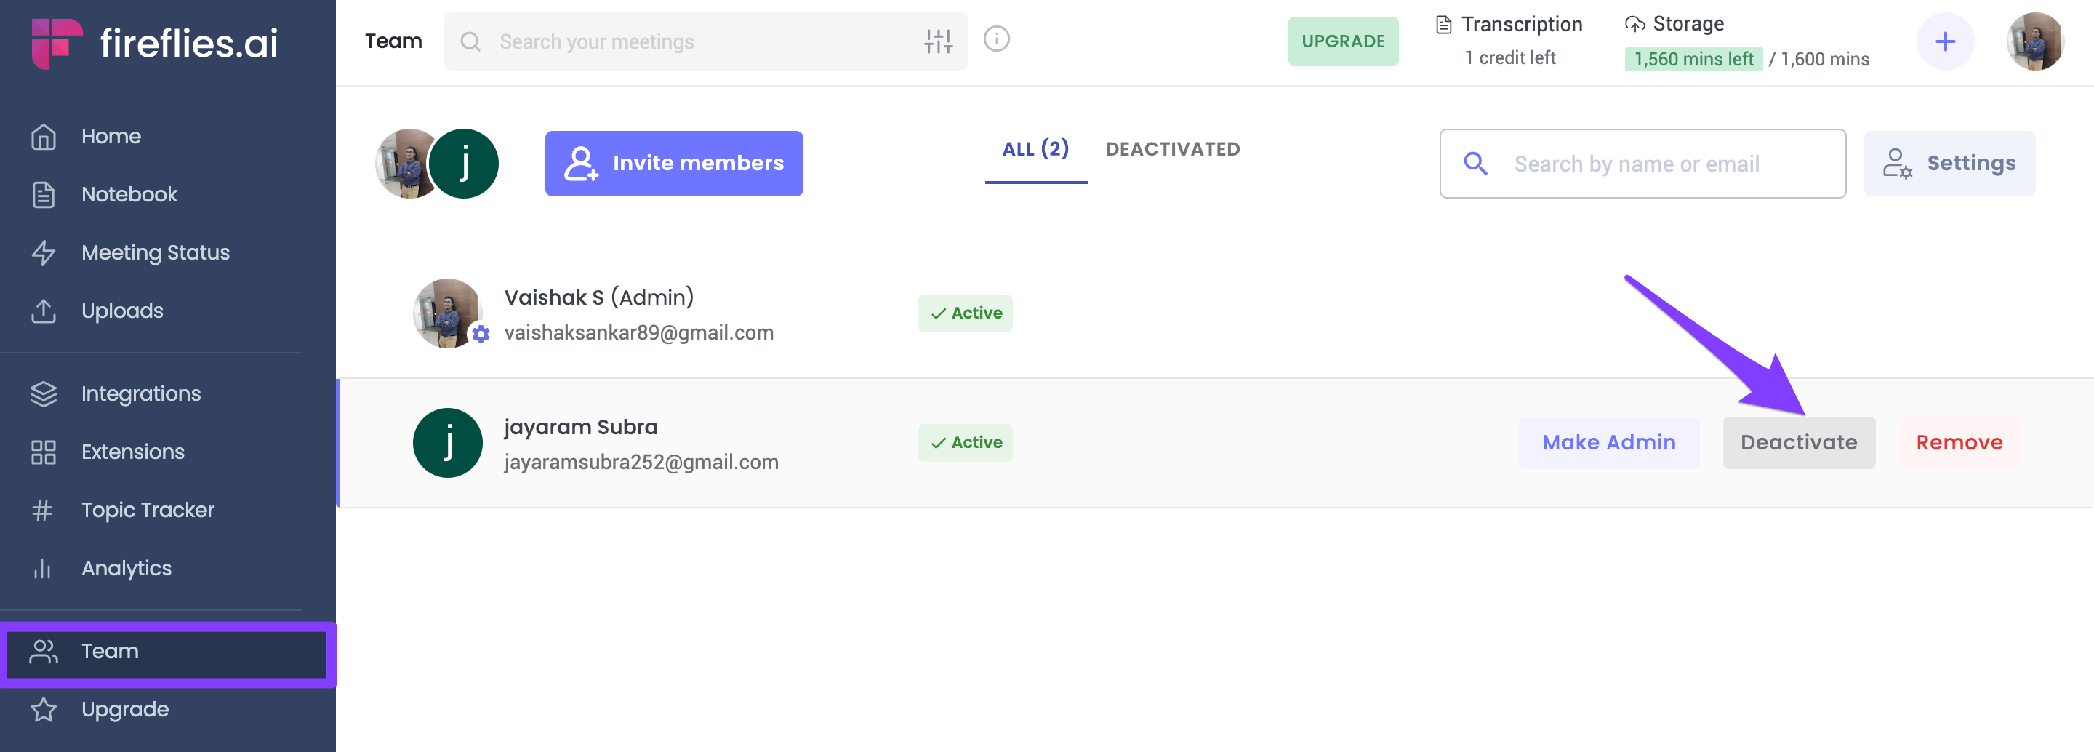This screenshot has width=2094, height=752.
Task: Click the 1 credit left text
Action: click(x=1510, y=58)
